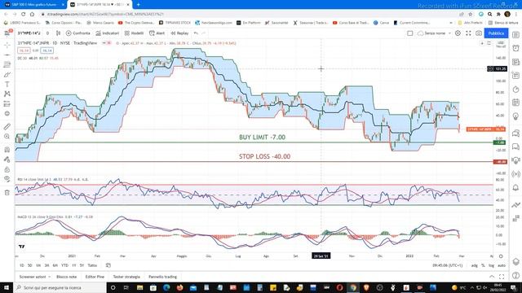Image resolution: width=522 pixels, height=293 pixels.
Task: Click the time axis settings gear
Action: [501, 256]
